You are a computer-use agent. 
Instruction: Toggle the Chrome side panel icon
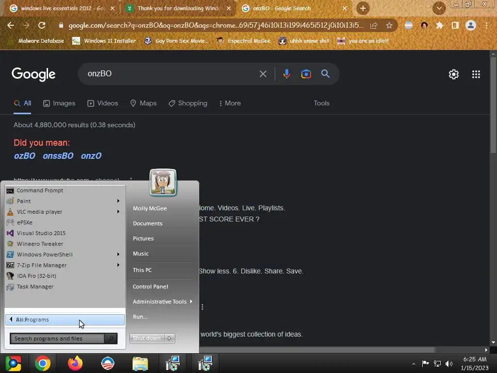[455, 25]
